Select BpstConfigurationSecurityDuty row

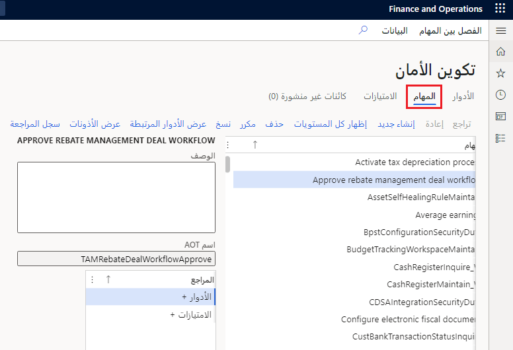pyautogui.click(x=354, y=232)
